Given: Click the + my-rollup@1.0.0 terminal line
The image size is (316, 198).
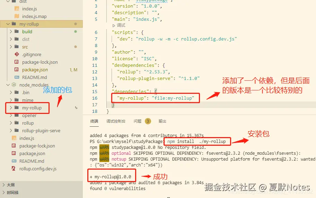Looking at the screenshot, I should (x=111, y=177).
